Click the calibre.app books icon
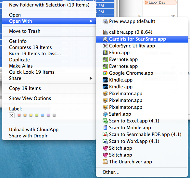This screenshot has height=178, width=190. tap(105, 32)
